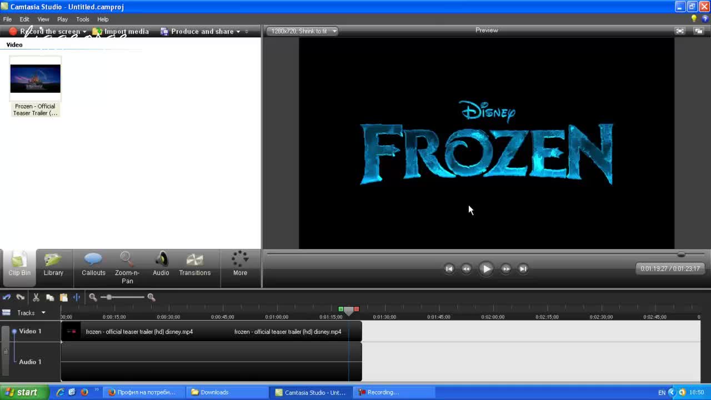
Task: Zoom out the timeline with minus magnifier
Action: pos(93,297)
